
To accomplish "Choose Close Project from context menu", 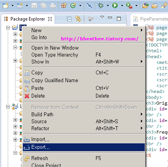I will 84,165.
